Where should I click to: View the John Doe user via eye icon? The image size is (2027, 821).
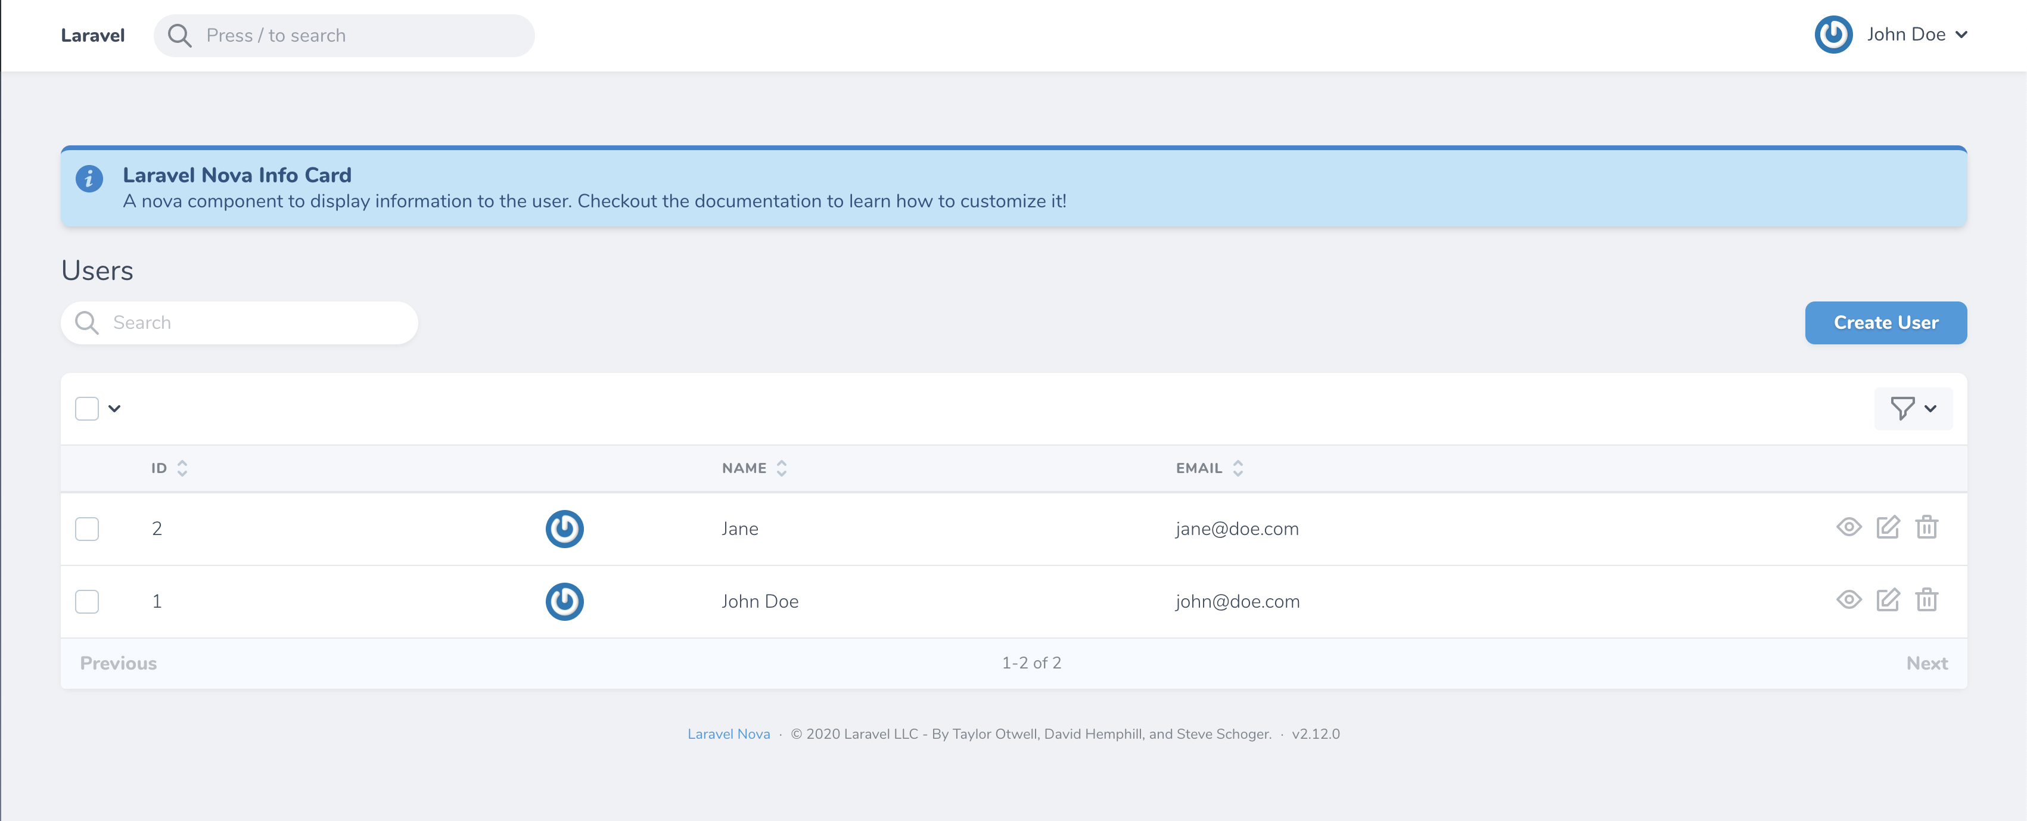click(1848, 600)
